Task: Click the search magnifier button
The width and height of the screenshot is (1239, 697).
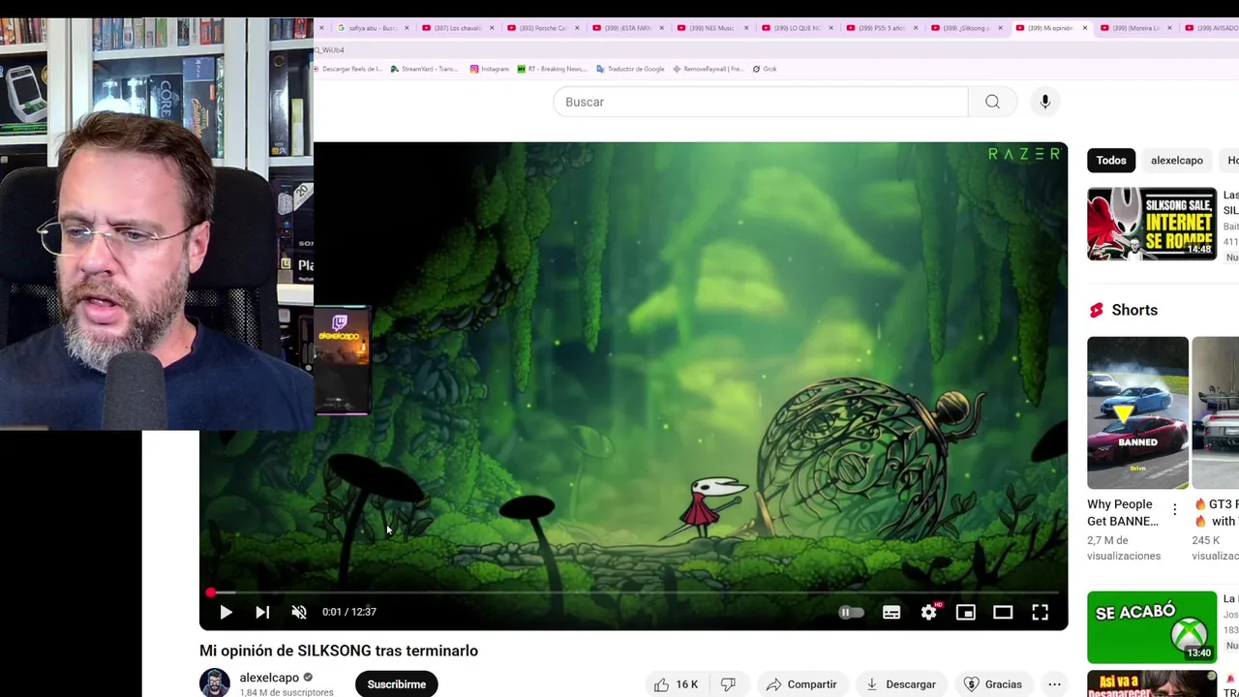Action: pos(992,102)
